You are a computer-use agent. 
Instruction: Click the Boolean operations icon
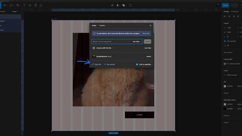(x=124, y=5)
